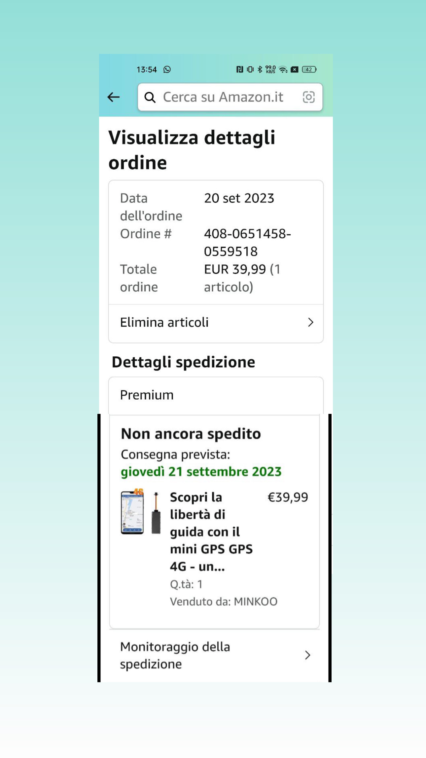Image resolution: width=426 pixels, height=758 pixels.
Task: Tap the back arrow icon
Action: [113, 97]
